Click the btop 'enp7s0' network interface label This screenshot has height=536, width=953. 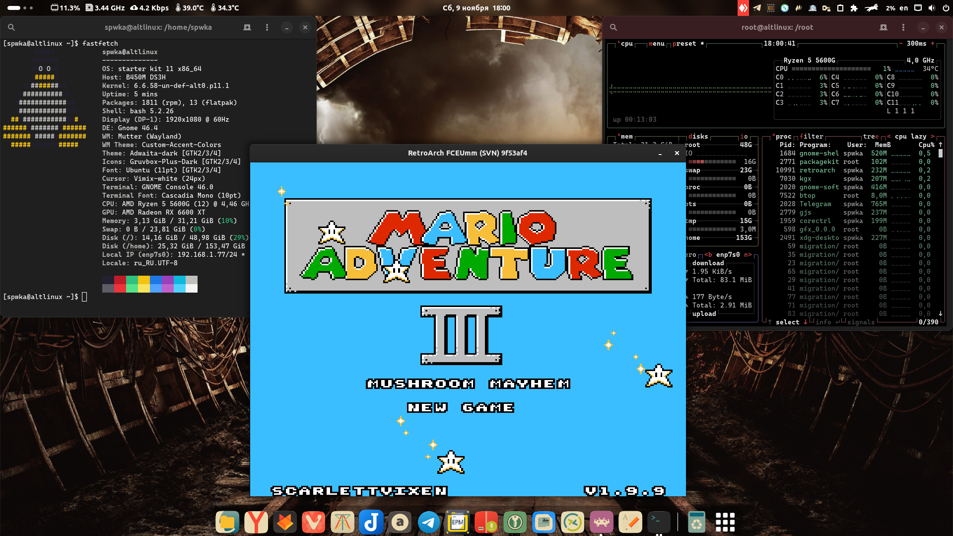click(x=728, y=255)
